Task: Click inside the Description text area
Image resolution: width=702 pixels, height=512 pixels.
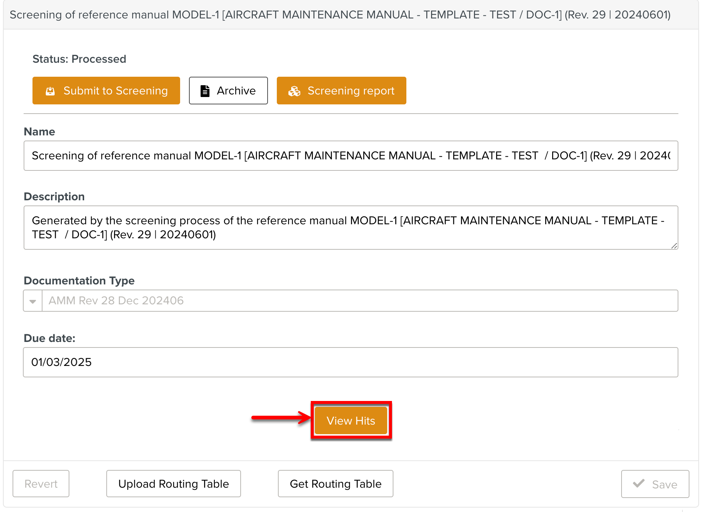Action: (x=351, y=228)
